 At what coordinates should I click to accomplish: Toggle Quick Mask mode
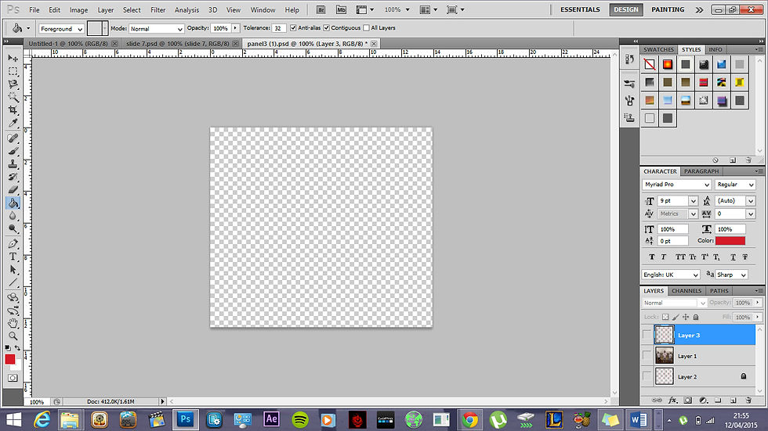coord(13,378)
